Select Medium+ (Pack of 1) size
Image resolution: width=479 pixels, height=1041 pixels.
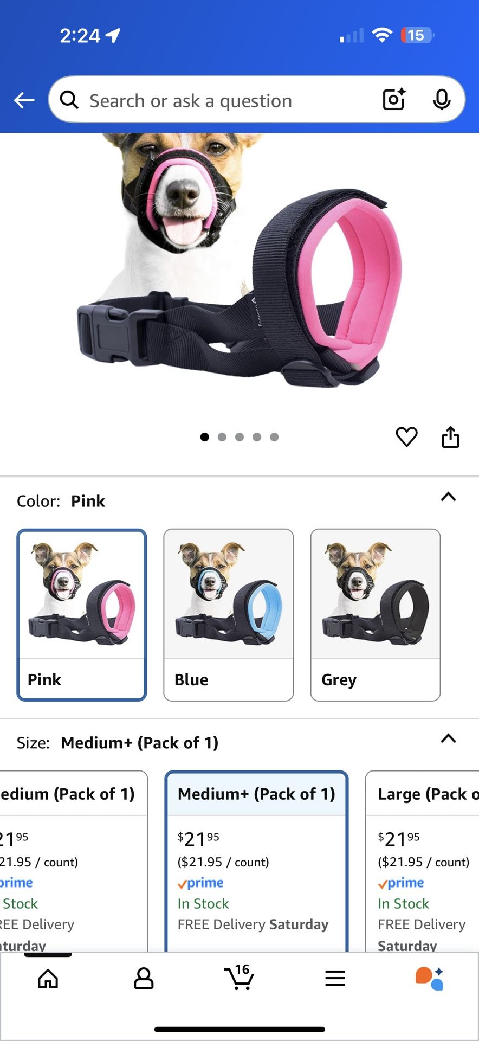[x=256, y=861]
